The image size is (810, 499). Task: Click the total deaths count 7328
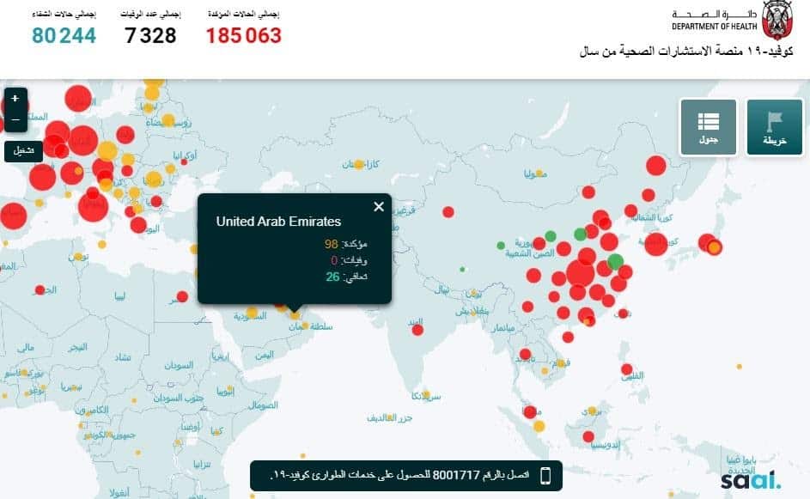(150, 35)
